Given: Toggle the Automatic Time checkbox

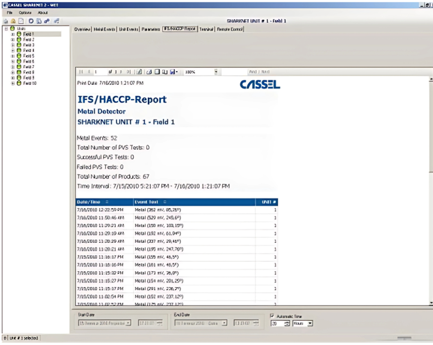Looking at the screenshot, I should pyautogui.click(x=272, y=315).
